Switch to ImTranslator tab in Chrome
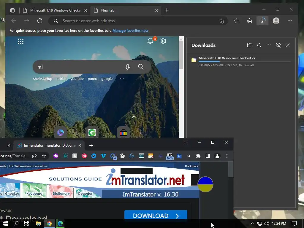Viewport: 304px width, 228px height. pos(48,145)
